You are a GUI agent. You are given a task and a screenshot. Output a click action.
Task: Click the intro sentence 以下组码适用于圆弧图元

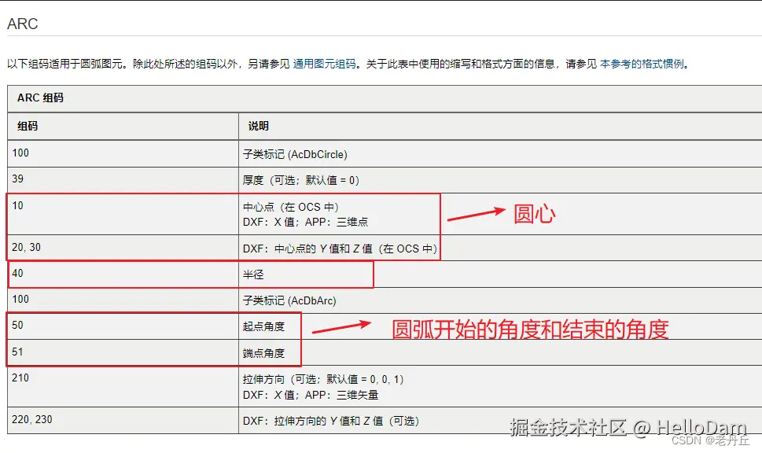pyautogui.click(x=68, y=64)
